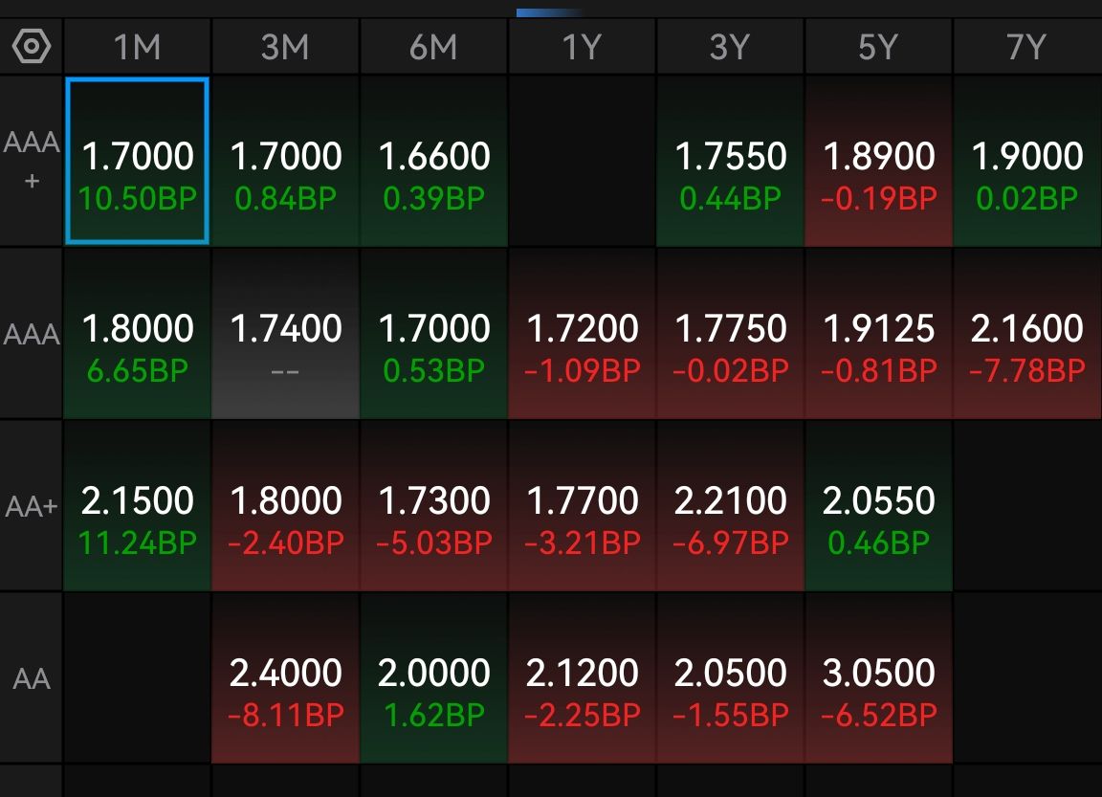Open the AA 3M cell 2.4000
Viewport: 1102px width, 797px height.
(285, 678)
